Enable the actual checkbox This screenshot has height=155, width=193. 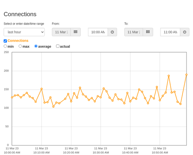point(58,46)
